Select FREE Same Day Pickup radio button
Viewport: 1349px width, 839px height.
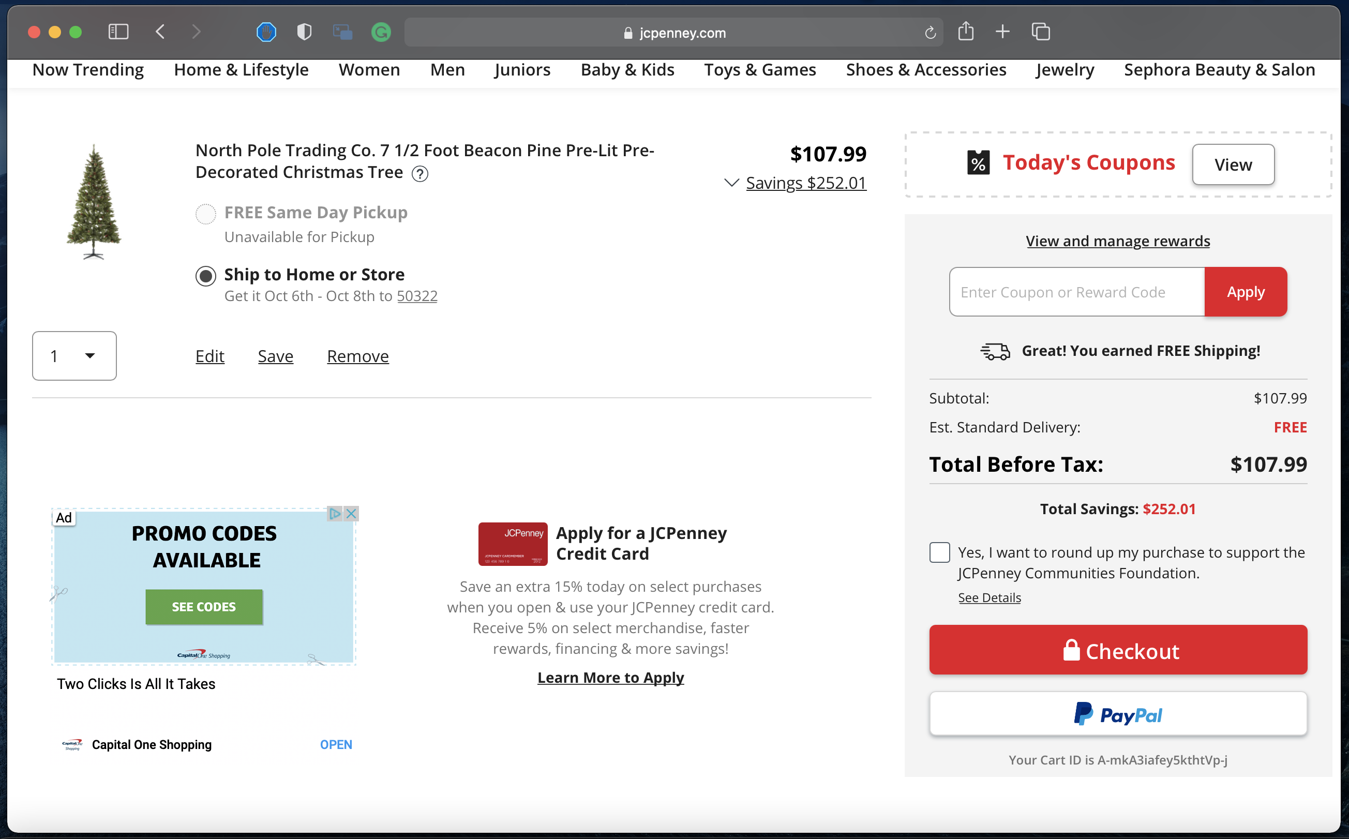pos(206,214)
